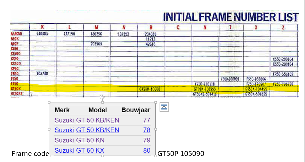Click the 77 Bouwjaar link
Screen dimensions: 305x162
[147, 120]
